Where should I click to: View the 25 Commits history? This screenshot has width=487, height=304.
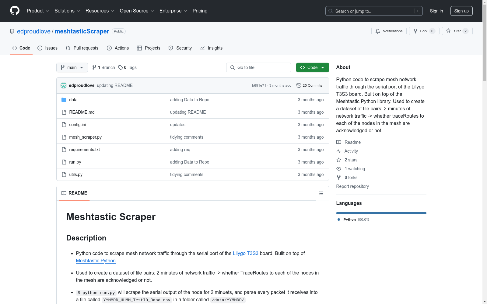309,85
